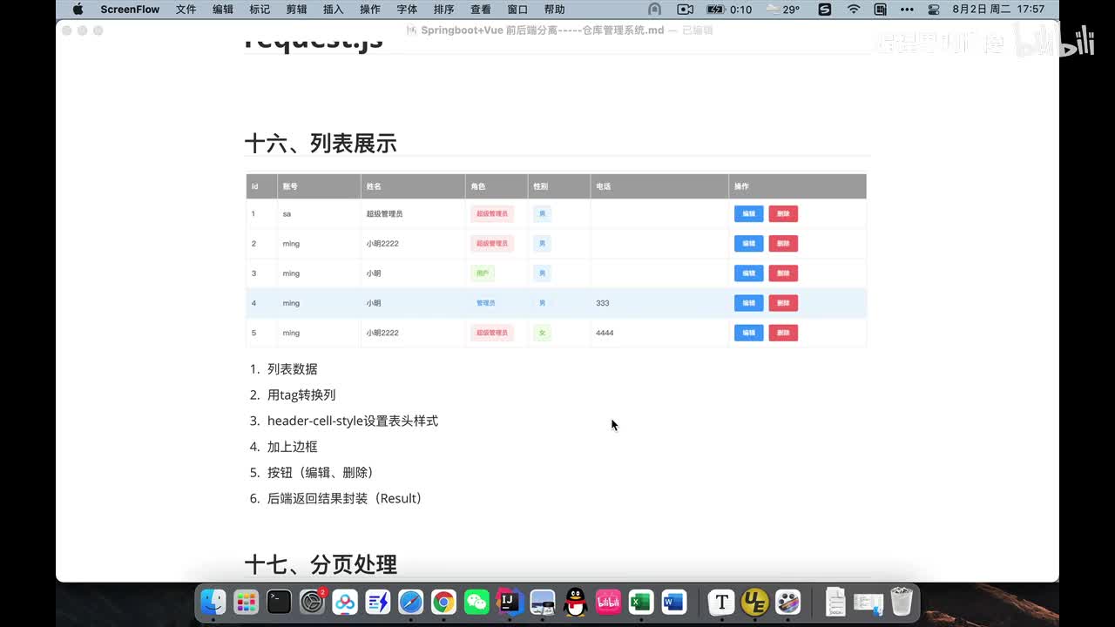Open the 文件 menu
Viewport: 1115px width, 627px height.
pyautogui.click(x=186, y=10)
